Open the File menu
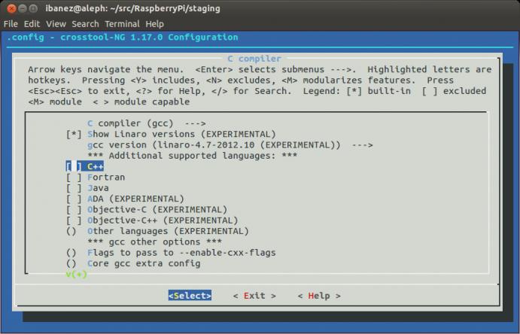520x334 pixels. [x=11, y=24]
